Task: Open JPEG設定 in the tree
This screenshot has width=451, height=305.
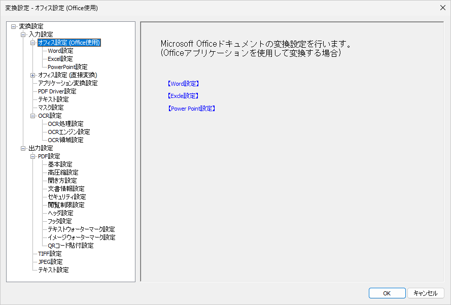Action: pos(50,262)
